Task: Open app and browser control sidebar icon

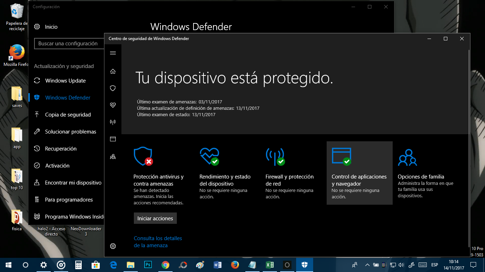Action: [113, 139]
